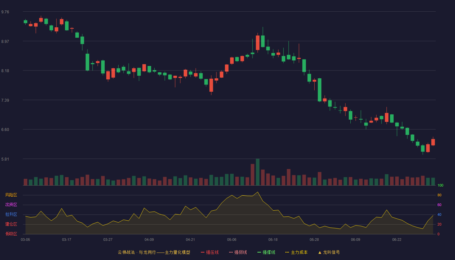Click the yellow dashed icon before 主力成本
The image size is (455, 260).
(x=287, y=252)
